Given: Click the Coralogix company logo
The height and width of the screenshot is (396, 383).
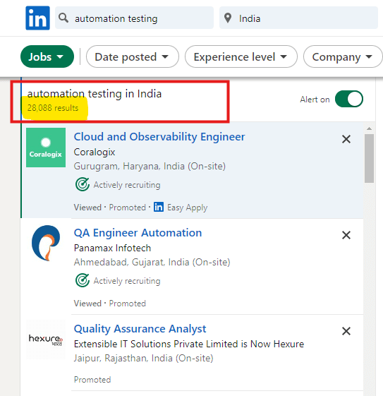Looking at the screenshot, I should 46,148.
